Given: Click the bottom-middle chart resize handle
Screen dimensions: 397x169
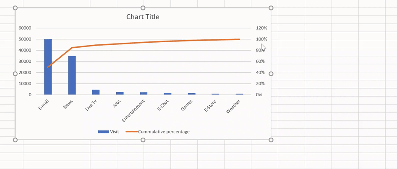Looking at the screenshot, I should click(x=143, y=140).
